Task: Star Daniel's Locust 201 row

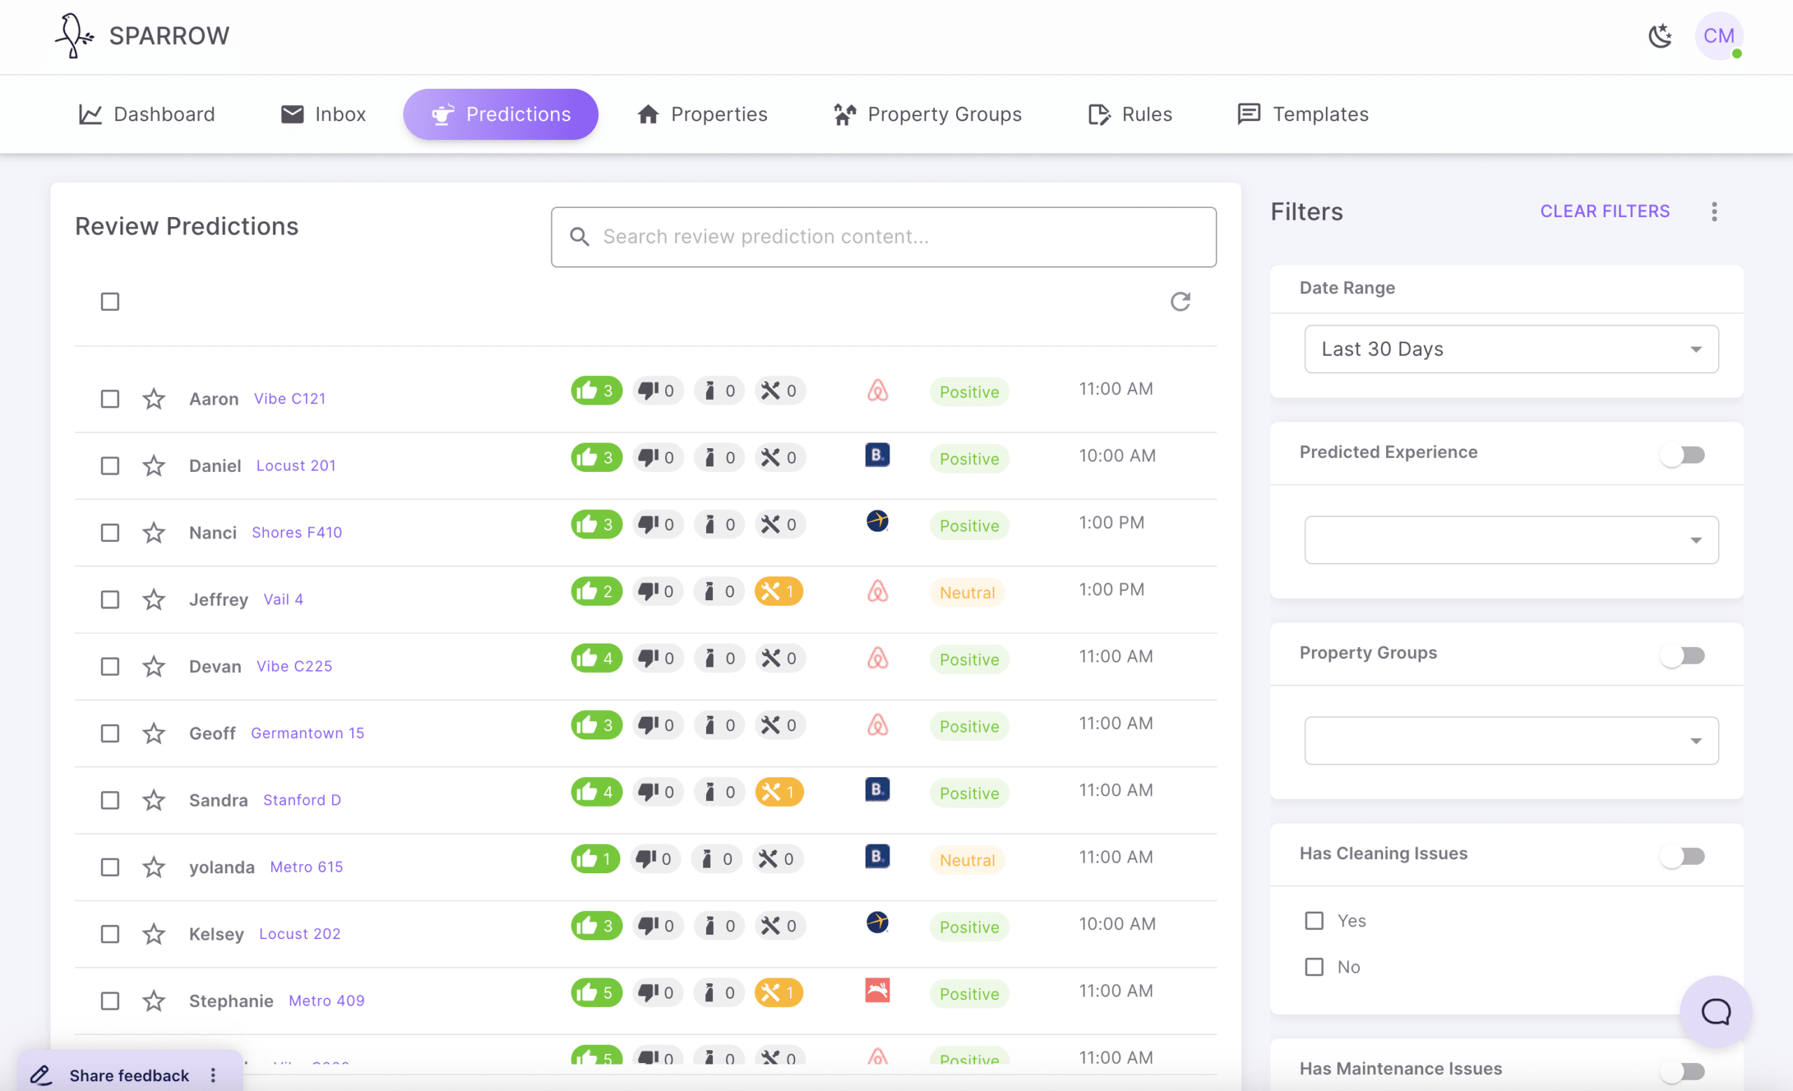Action: click(153, 466)
